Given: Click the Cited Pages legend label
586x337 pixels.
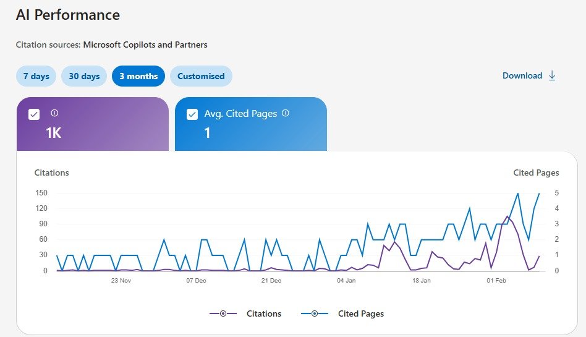Looking at the screenshot, I should click(361, 314).
